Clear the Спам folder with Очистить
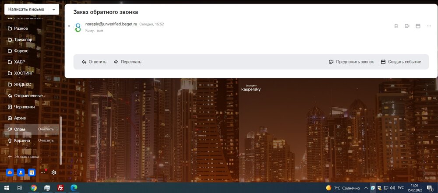Screen dimensions: 438x193 click(46, 129)
